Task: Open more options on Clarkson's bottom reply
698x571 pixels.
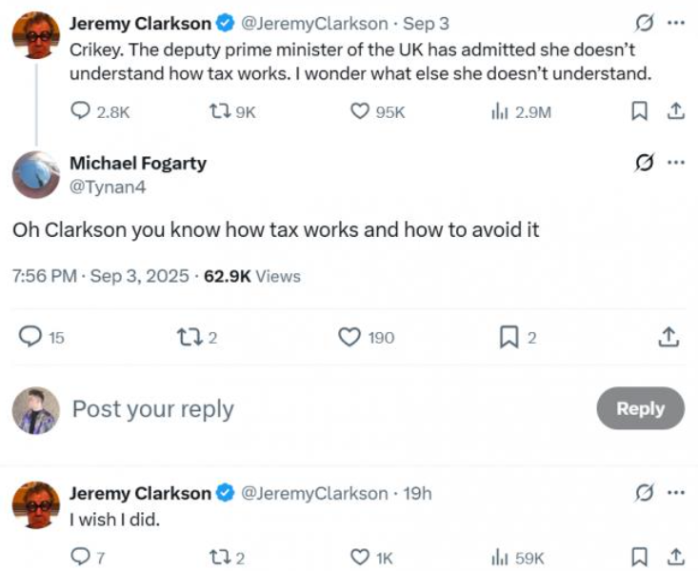Action: pyautogui.click(x=676, y=493)
